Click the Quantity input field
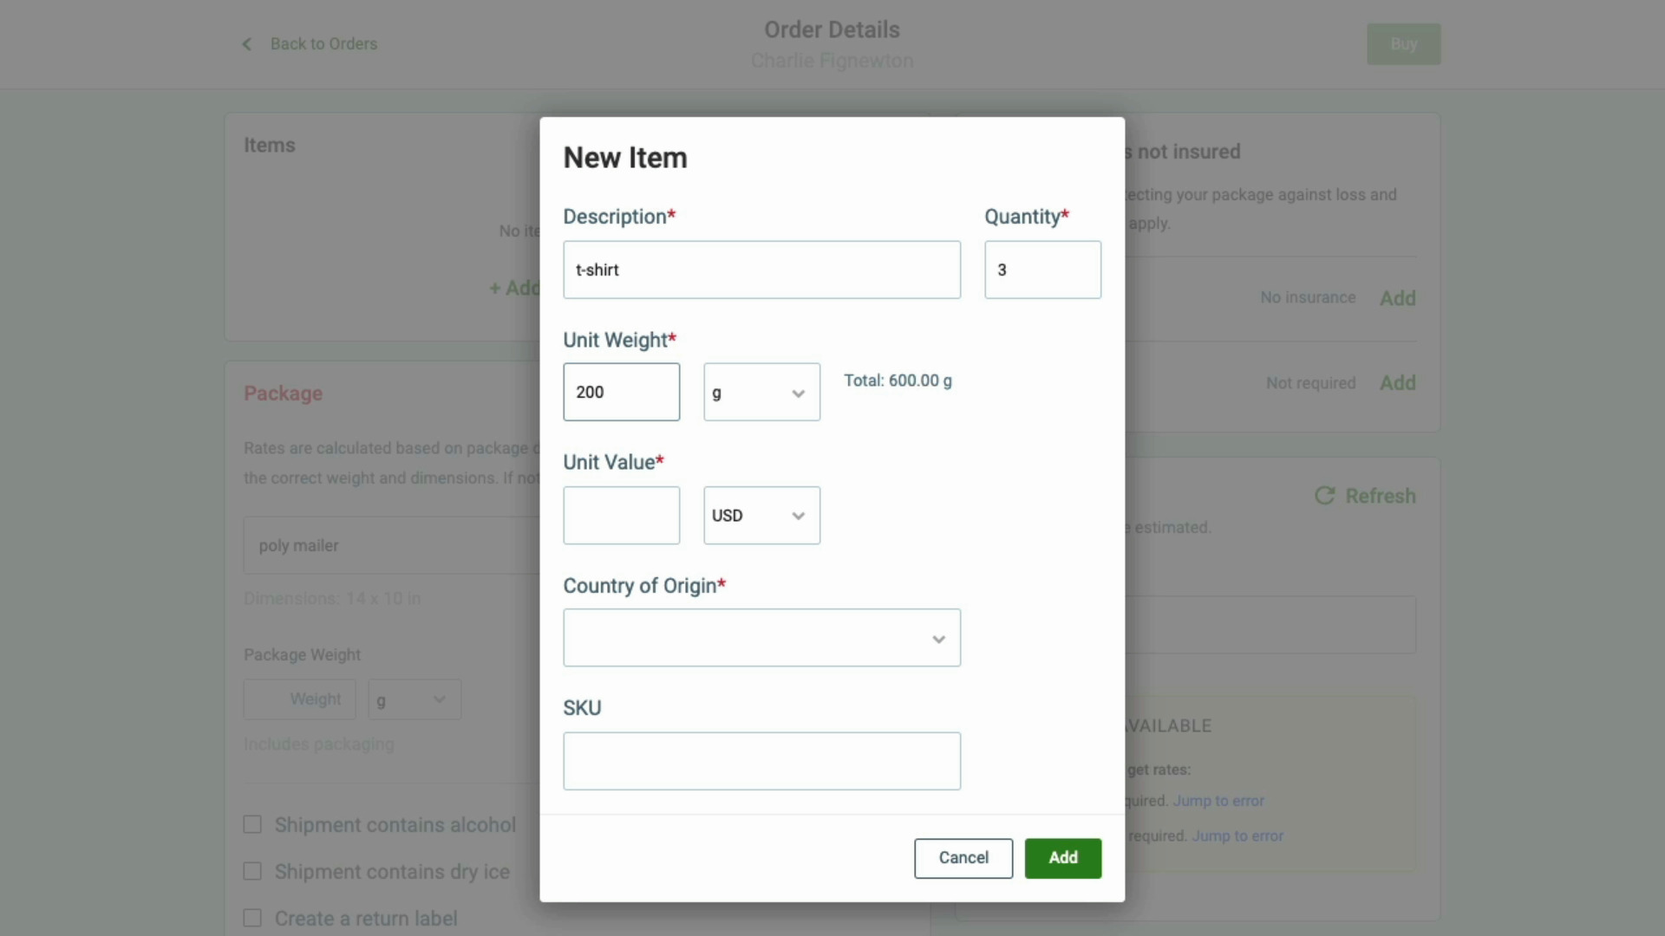1665x936 pixels. point(1042,270)
